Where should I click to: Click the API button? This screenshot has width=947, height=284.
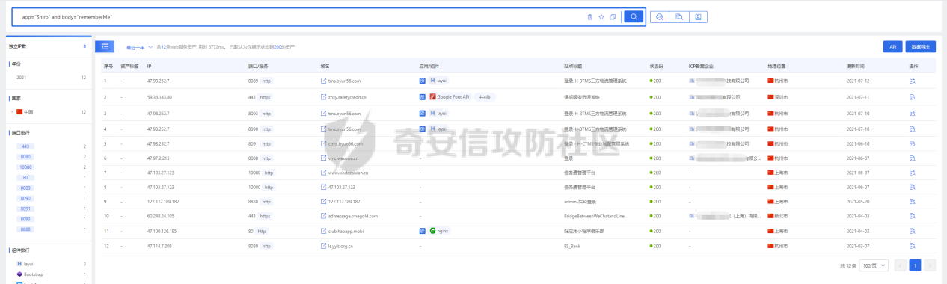coord(892,46)
